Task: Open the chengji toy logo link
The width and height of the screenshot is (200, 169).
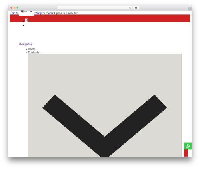Action: pos(26,44)
